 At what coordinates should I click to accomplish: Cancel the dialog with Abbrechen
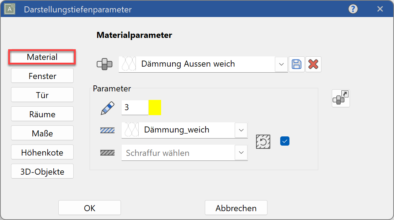(x=236, y=208)
